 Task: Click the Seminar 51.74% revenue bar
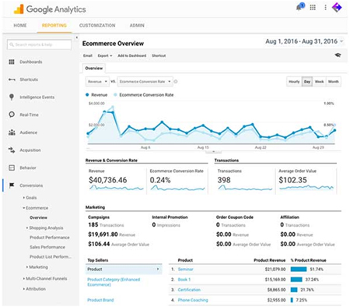[299, 270]
